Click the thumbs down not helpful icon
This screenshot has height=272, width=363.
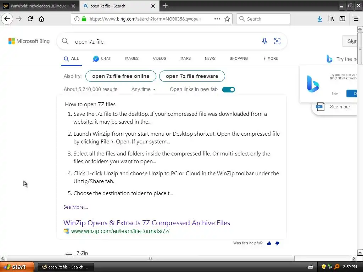pyautogui.click(x=277, y=243)
